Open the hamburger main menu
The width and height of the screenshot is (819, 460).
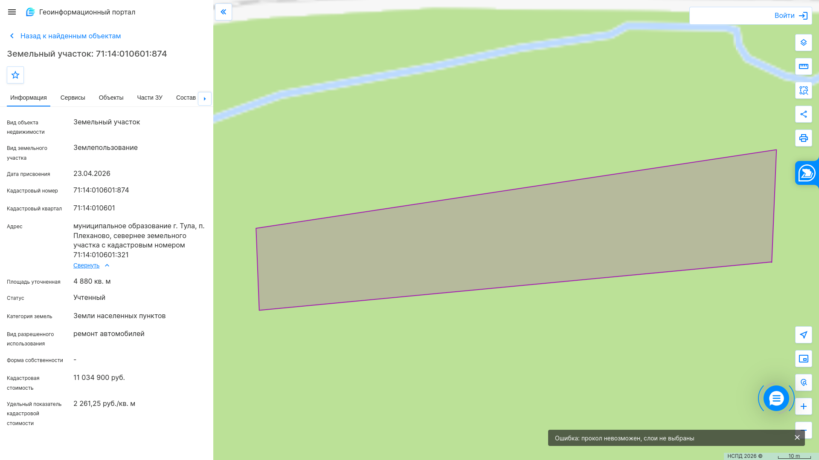12,12
